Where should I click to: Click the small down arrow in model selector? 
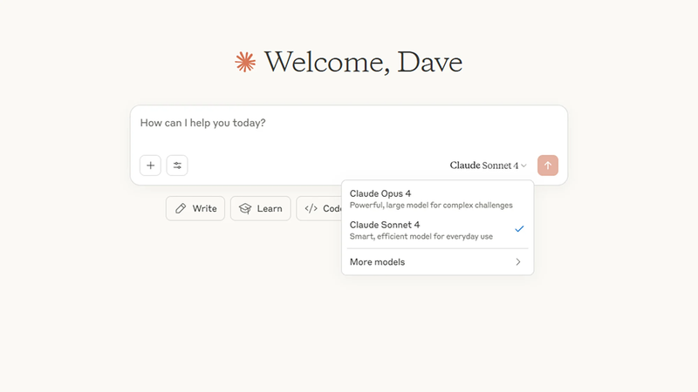(524, 166)
